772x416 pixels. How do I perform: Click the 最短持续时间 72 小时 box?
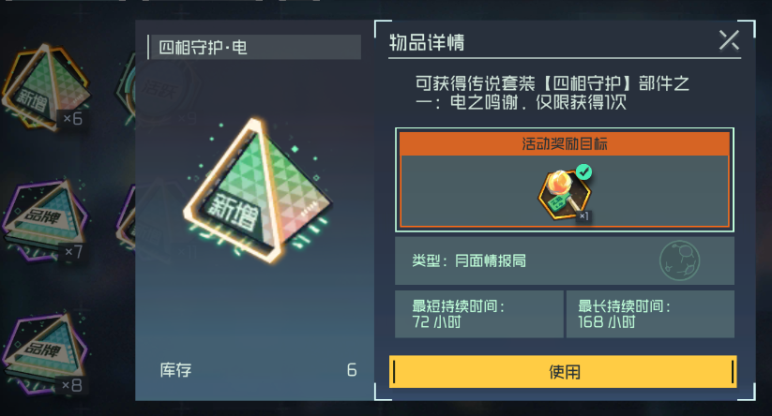click(479, 314)
